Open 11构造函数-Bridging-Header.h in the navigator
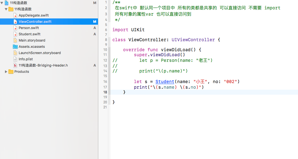Viewport: 298px width, 159px height. pos(43,65)
